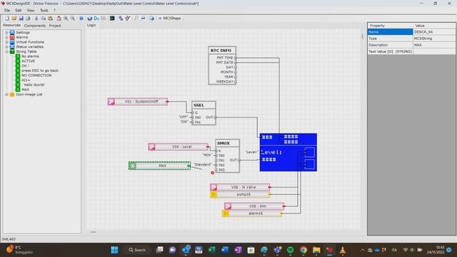Select the 'V08 - Alm' block

pos(254,206)
